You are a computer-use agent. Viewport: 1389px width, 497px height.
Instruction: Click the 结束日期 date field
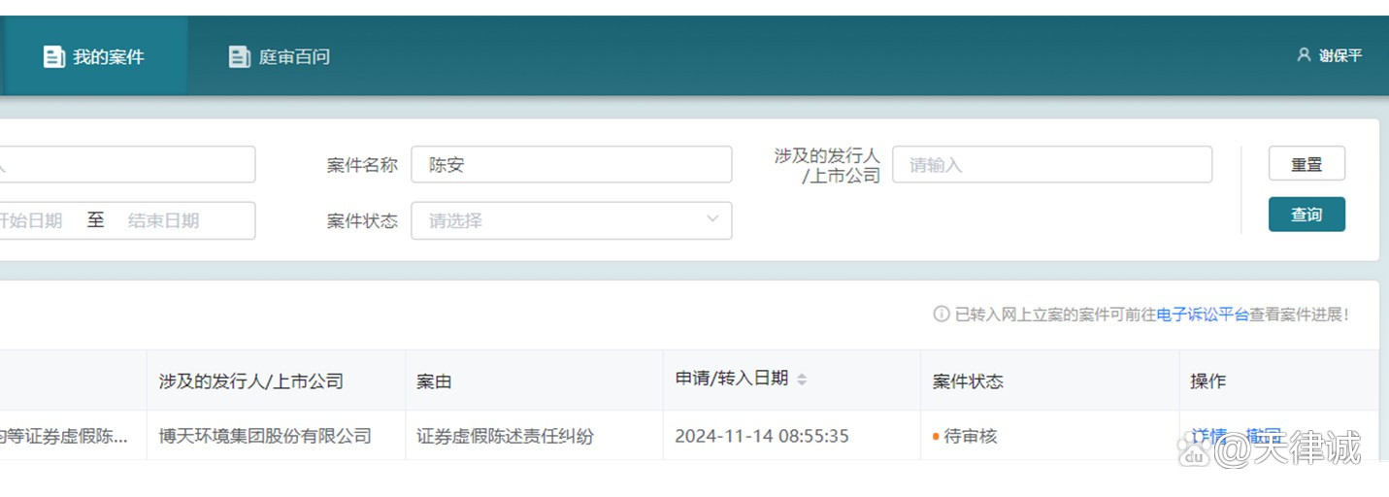163,220
